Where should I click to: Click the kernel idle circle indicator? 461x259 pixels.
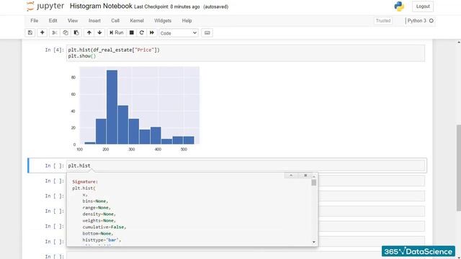point(431,21)
